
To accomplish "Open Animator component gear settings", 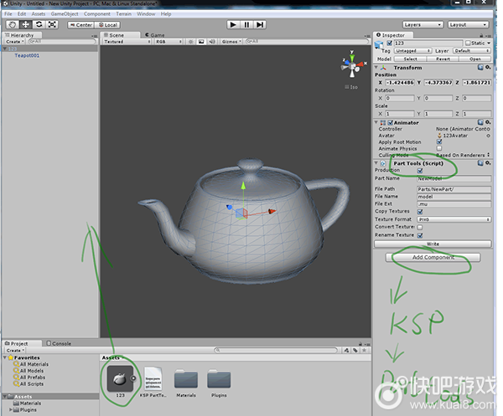I will click(488, 122).
